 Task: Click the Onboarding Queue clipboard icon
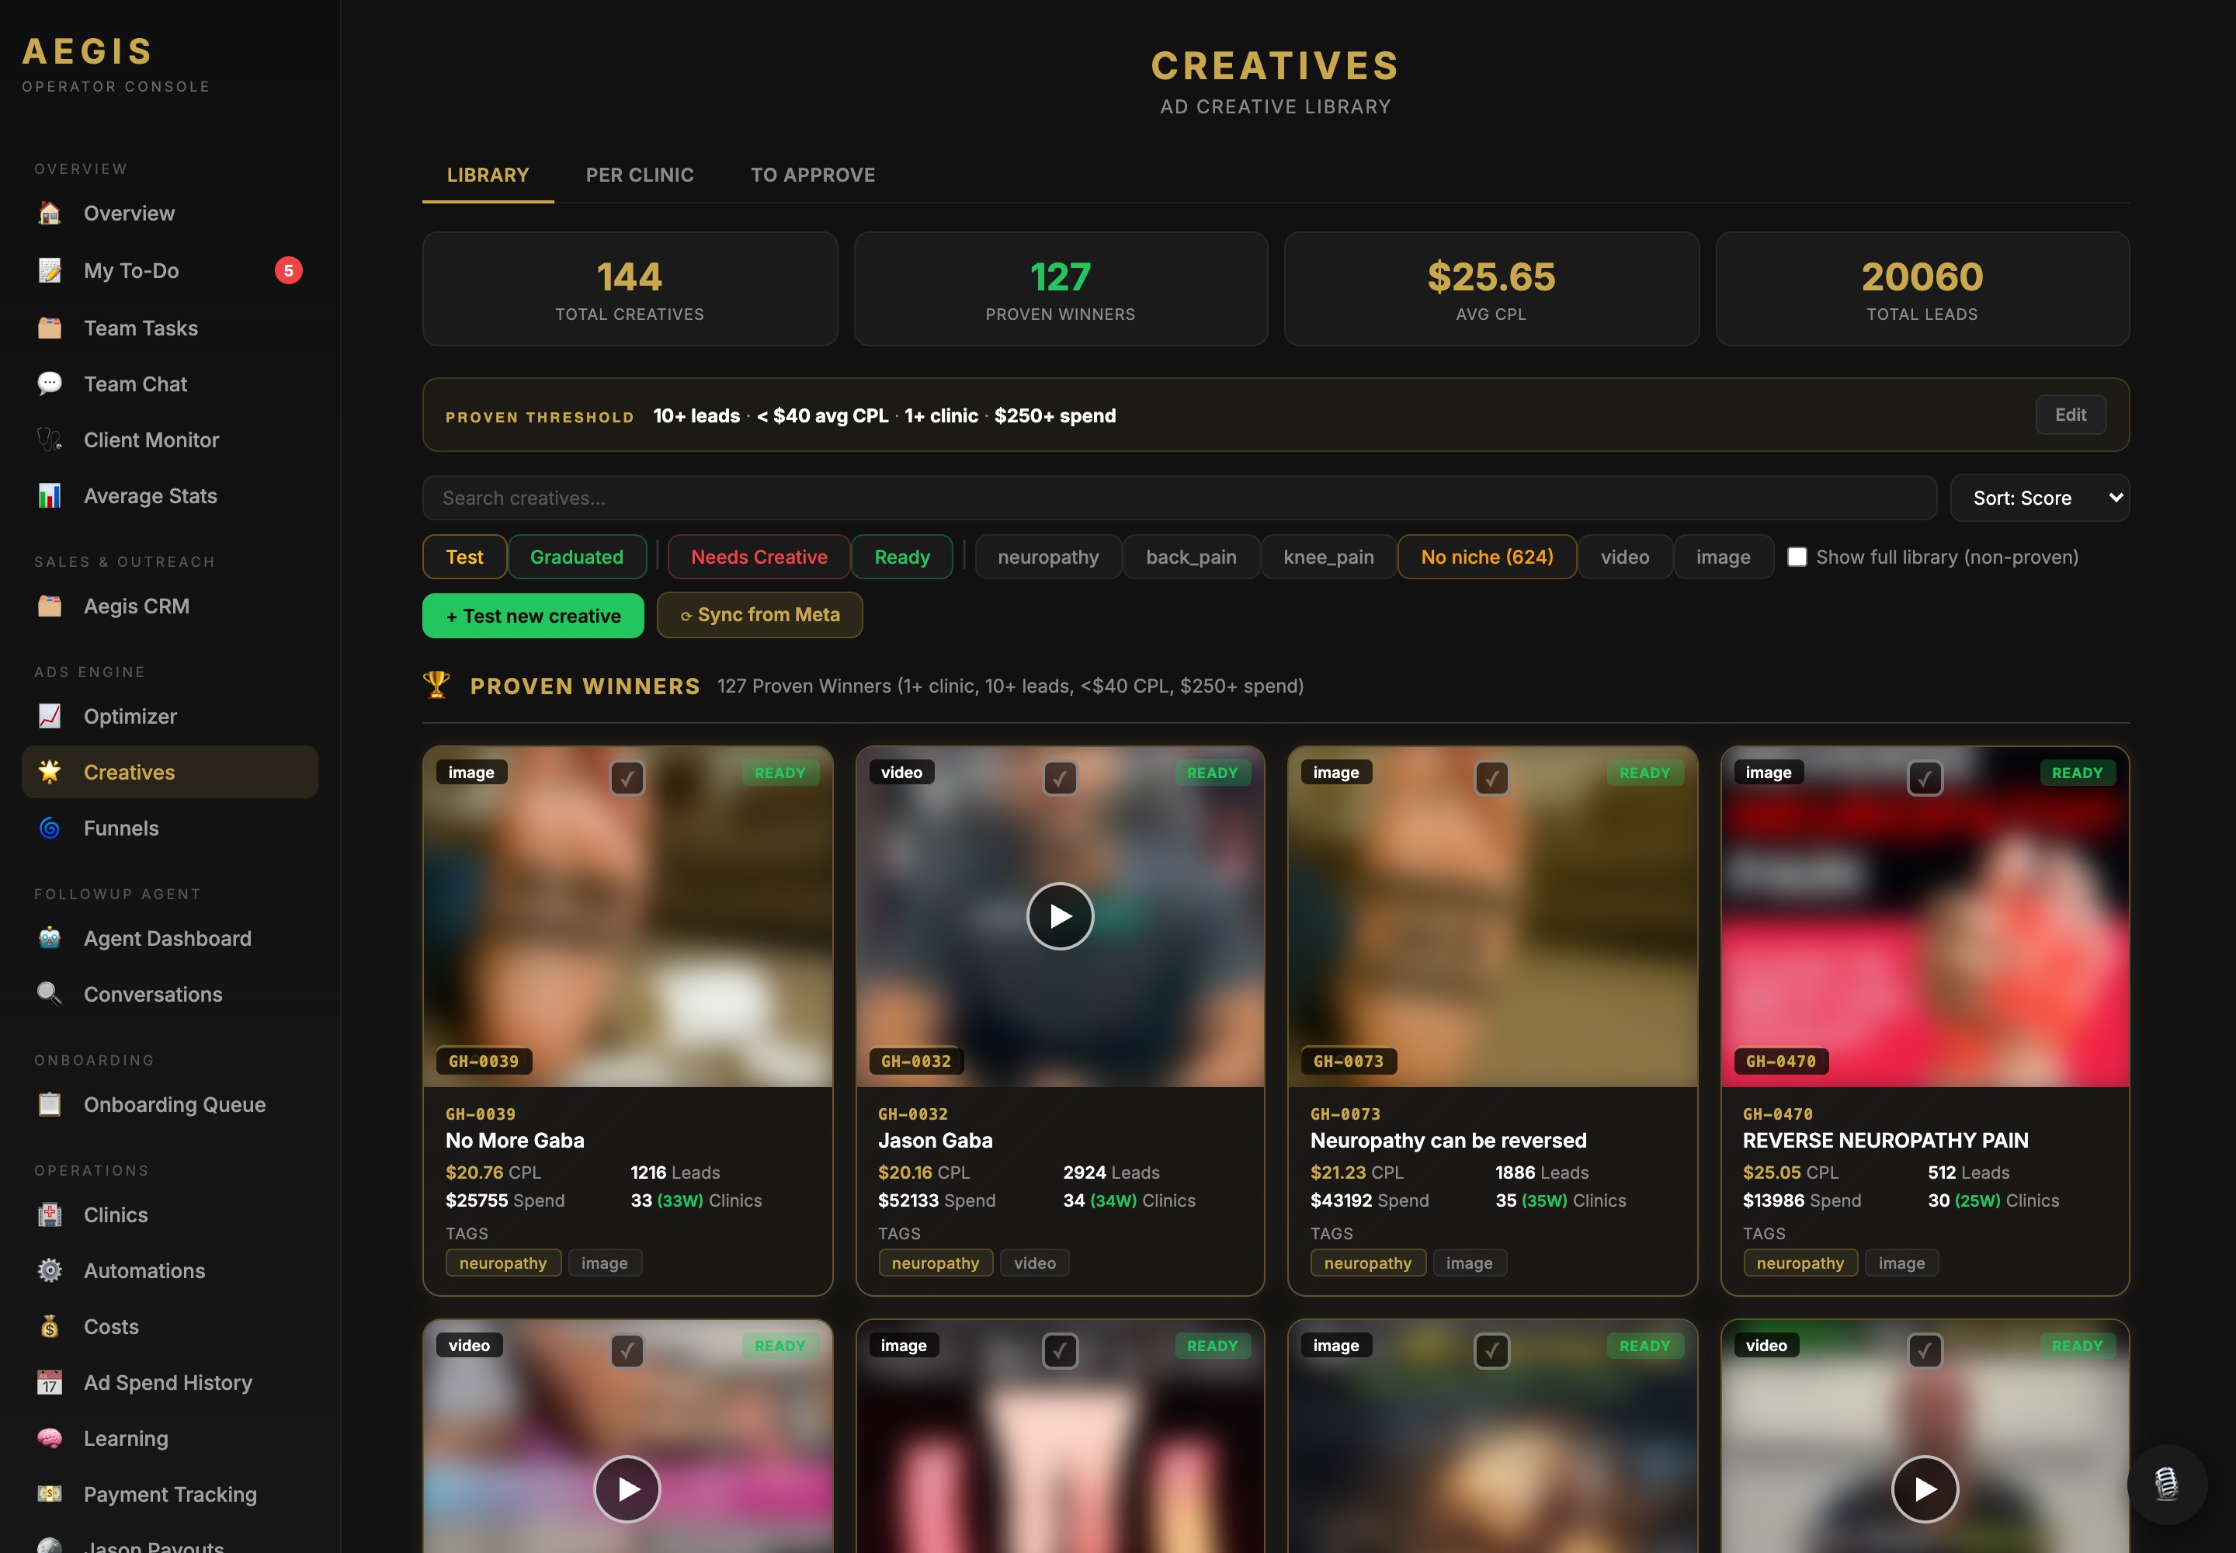pyautogui.click(x=50, y=1104)
